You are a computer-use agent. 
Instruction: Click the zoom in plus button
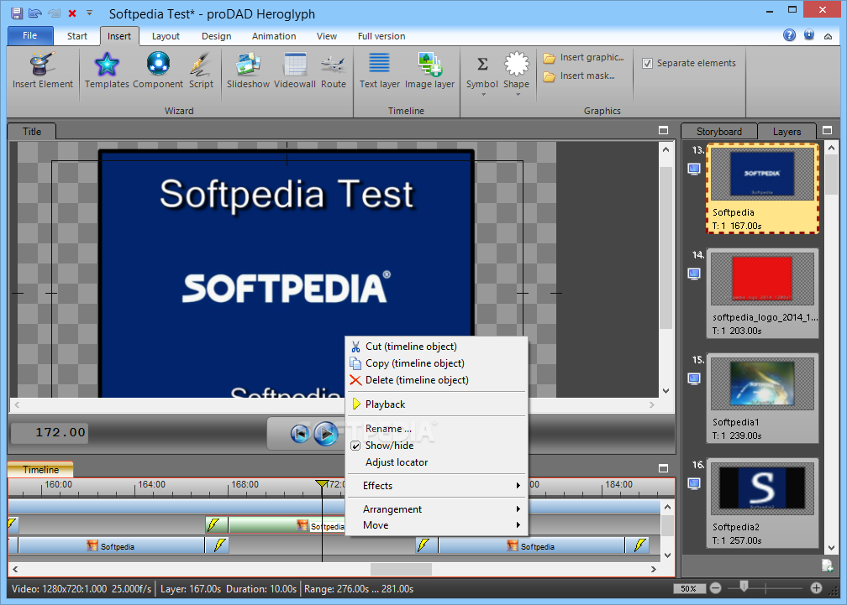tap(816, 588)
